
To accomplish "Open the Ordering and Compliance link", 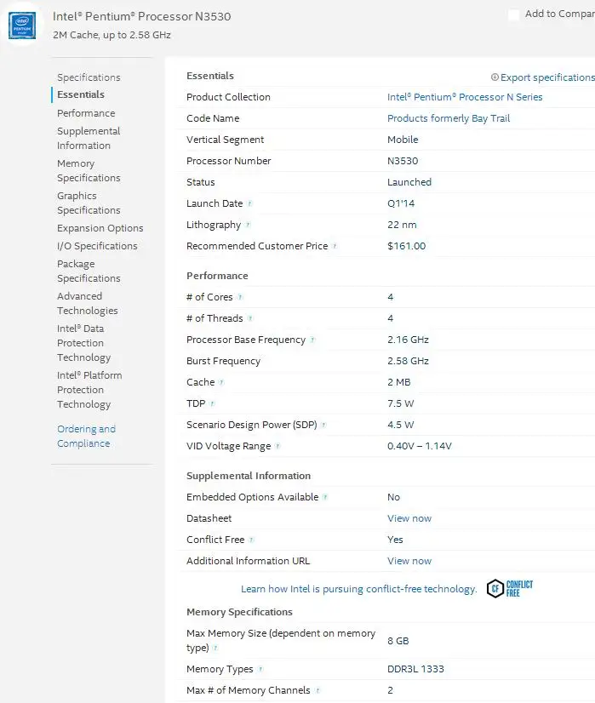I will (86, 436).
